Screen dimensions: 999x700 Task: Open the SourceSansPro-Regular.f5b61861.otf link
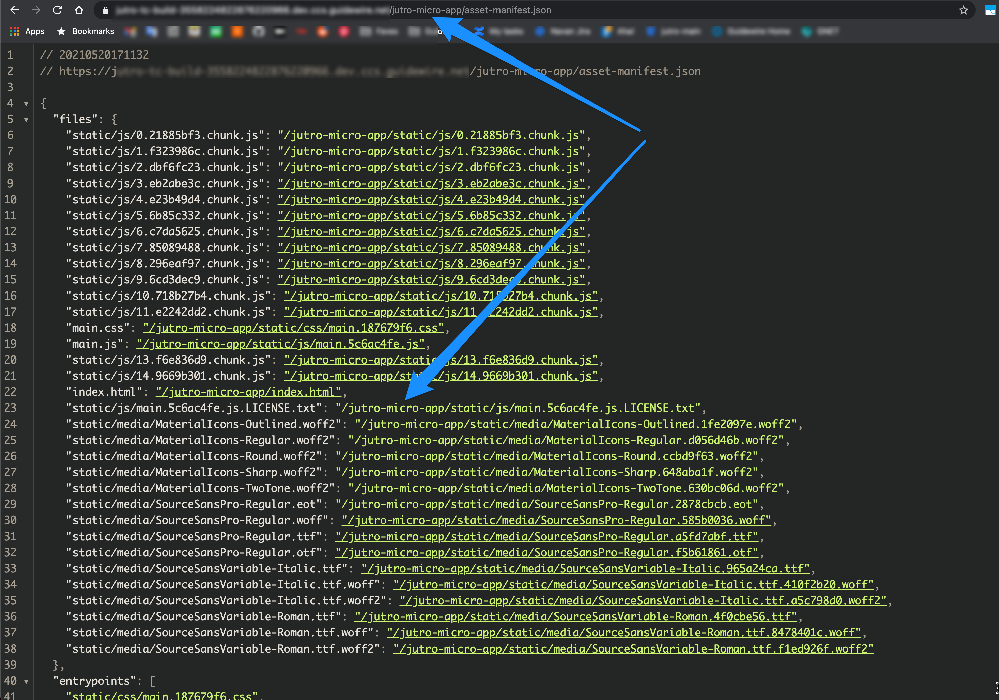tap(547, 553)
